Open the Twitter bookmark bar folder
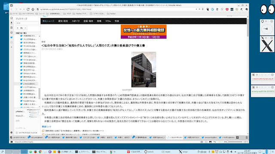Screen dimensions: 275x154 [x=111, y=14]
